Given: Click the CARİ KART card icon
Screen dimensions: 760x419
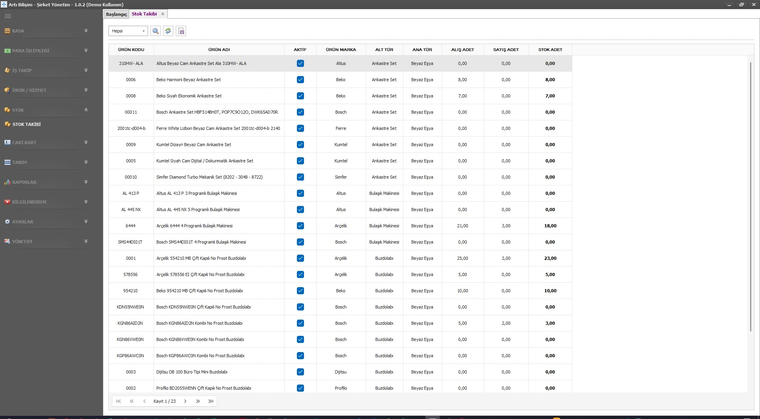Looking at the screenshot, I should (7, 143).
